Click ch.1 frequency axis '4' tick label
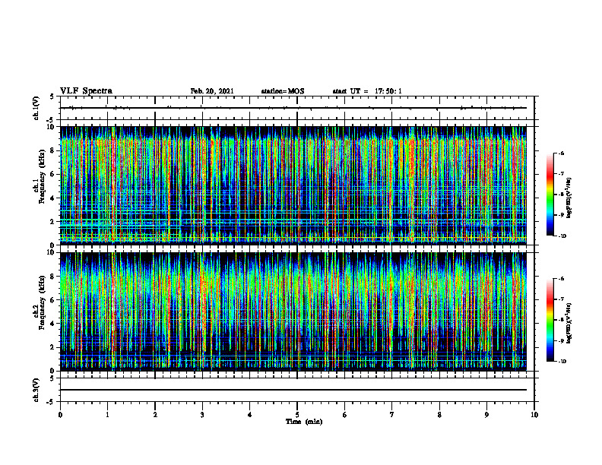 [52, 198]
